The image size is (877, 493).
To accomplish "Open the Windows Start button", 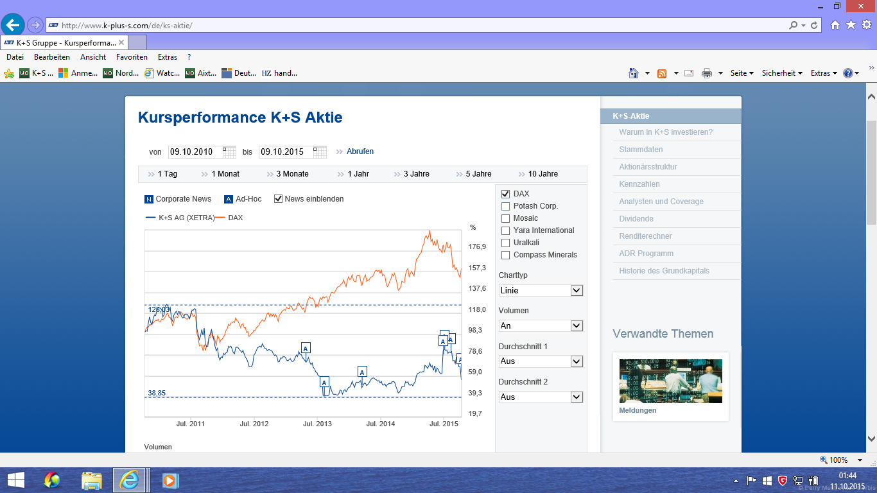I will click(x=16, y=480).
